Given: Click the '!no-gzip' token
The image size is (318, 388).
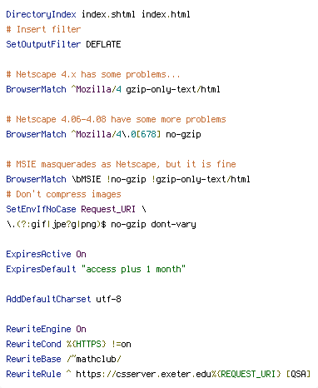Looking at the screenshot, I should (x=127, y=179).
